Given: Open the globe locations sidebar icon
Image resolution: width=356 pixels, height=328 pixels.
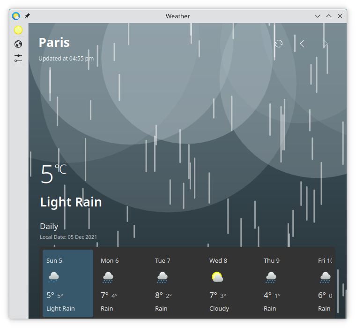Looking at the screenshot, I should tap(18, 45).
